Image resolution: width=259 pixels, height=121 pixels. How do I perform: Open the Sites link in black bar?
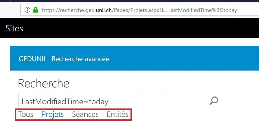[14, 28]
